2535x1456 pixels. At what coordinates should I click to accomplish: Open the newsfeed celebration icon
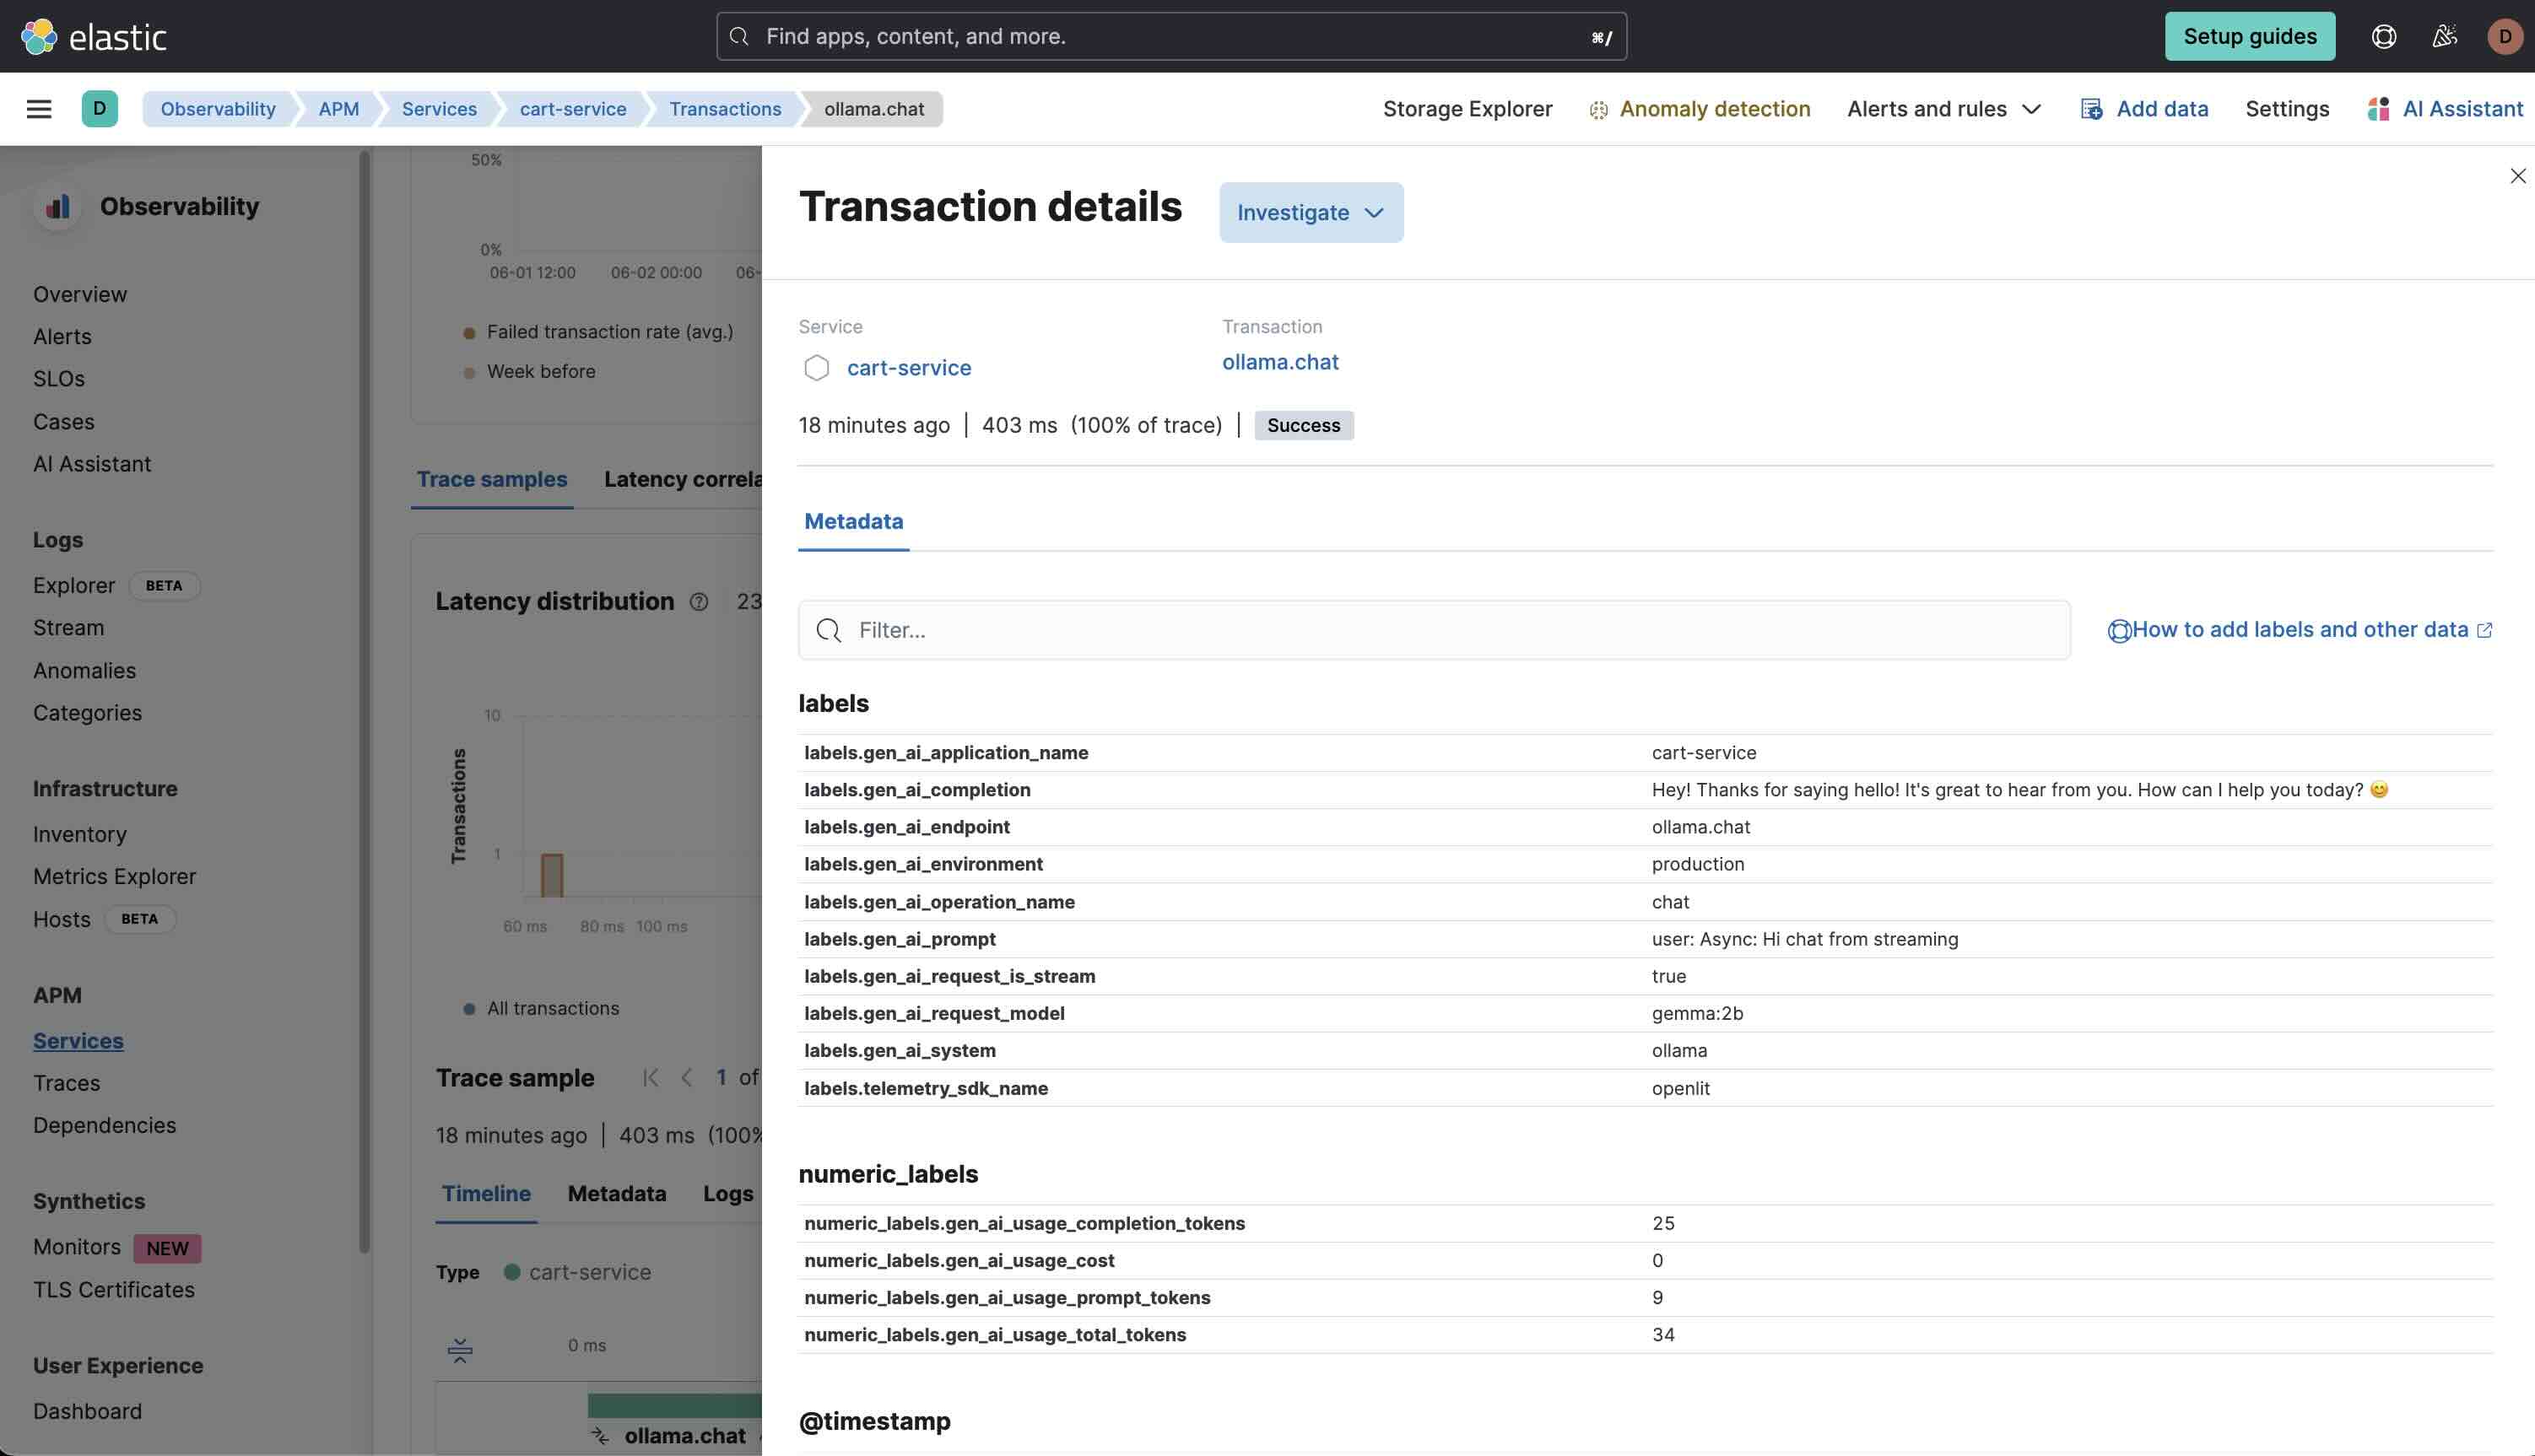(x=2444, y=37)
